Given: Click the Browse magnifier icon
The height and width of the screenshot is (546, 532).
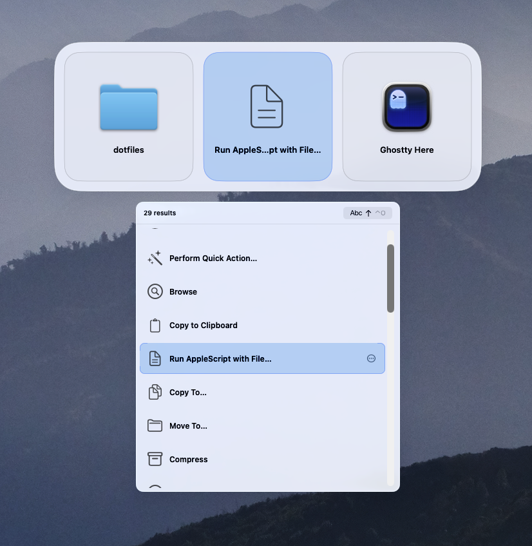Looking at the screenshot, I should 155,291.
